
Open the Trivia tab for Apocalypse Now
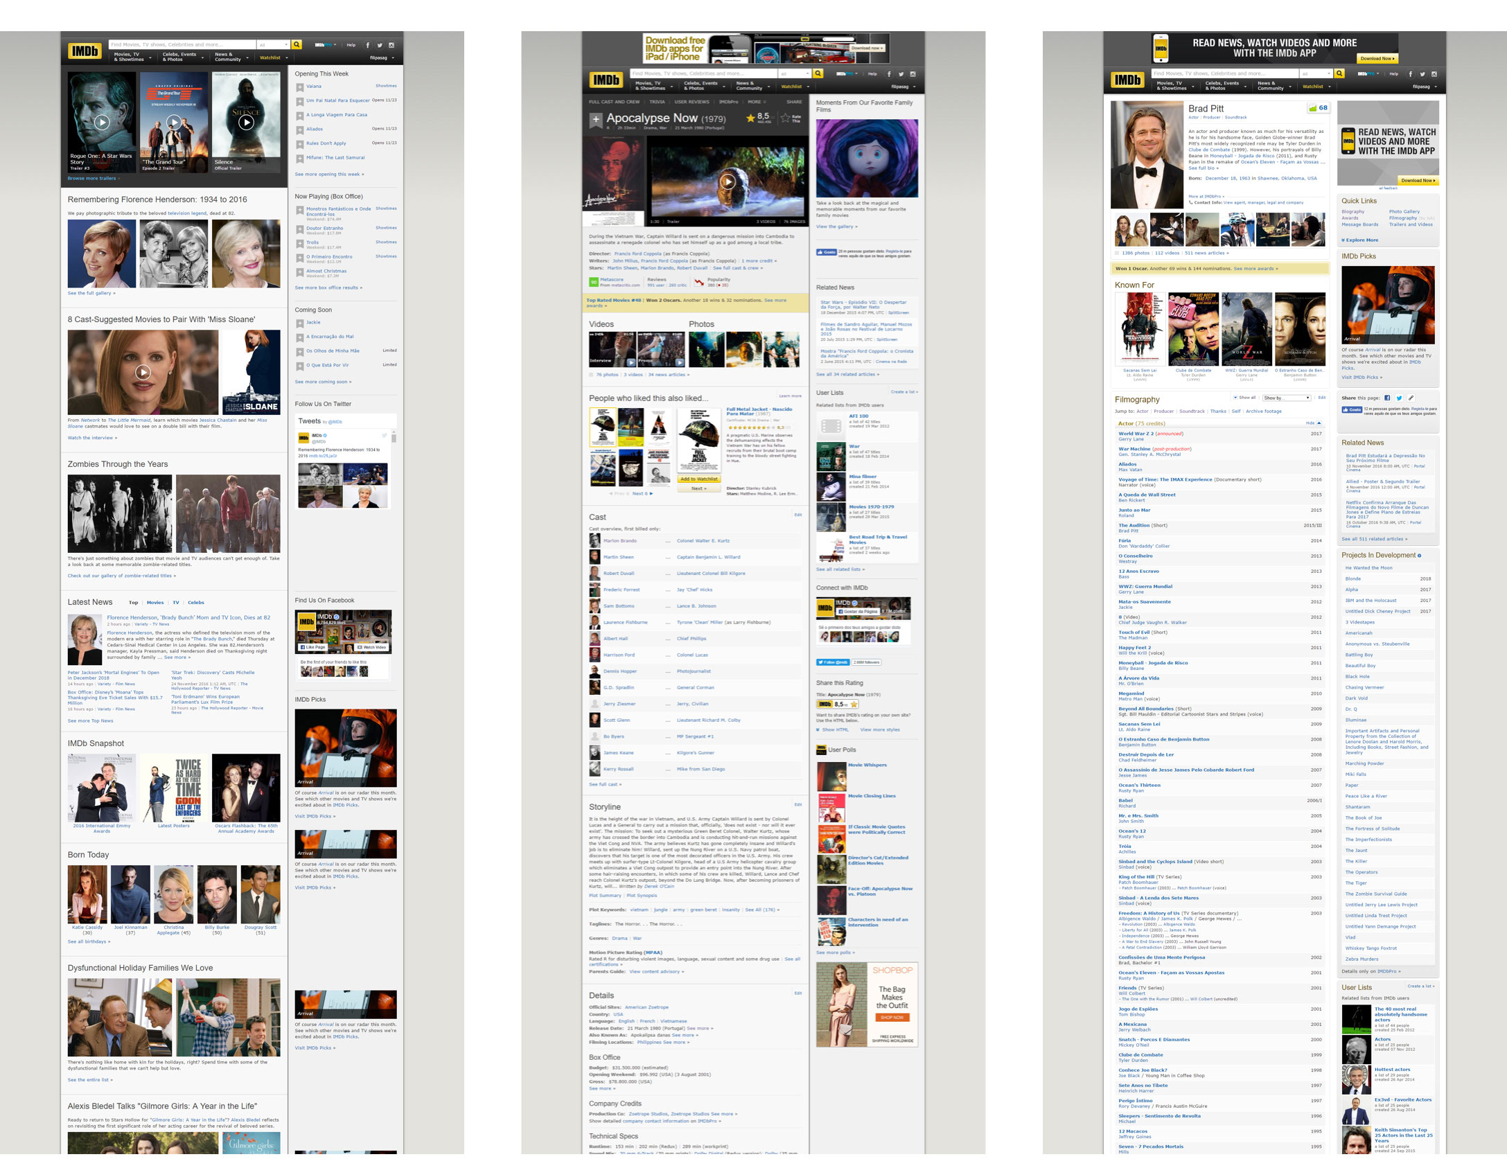[x=657, y=102]
